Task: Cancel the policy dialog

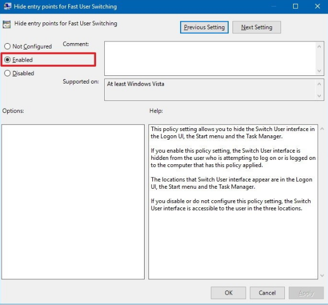Action: pyautogui.click(x=267, y=293)
